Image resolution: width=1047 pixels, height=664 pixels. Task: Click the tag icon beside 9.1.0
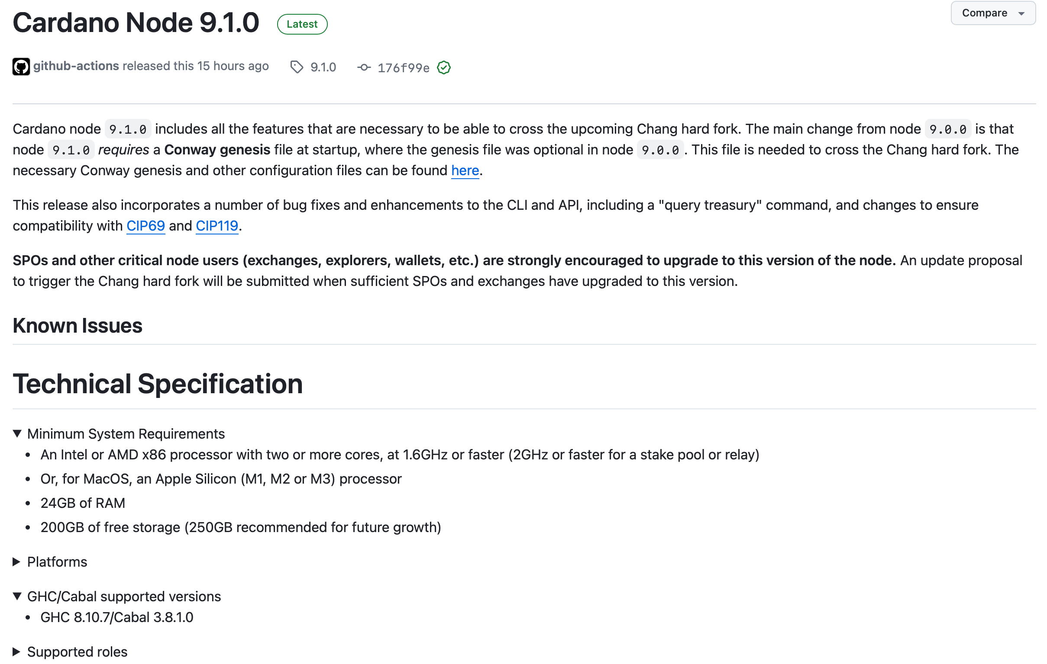[297, 67]
